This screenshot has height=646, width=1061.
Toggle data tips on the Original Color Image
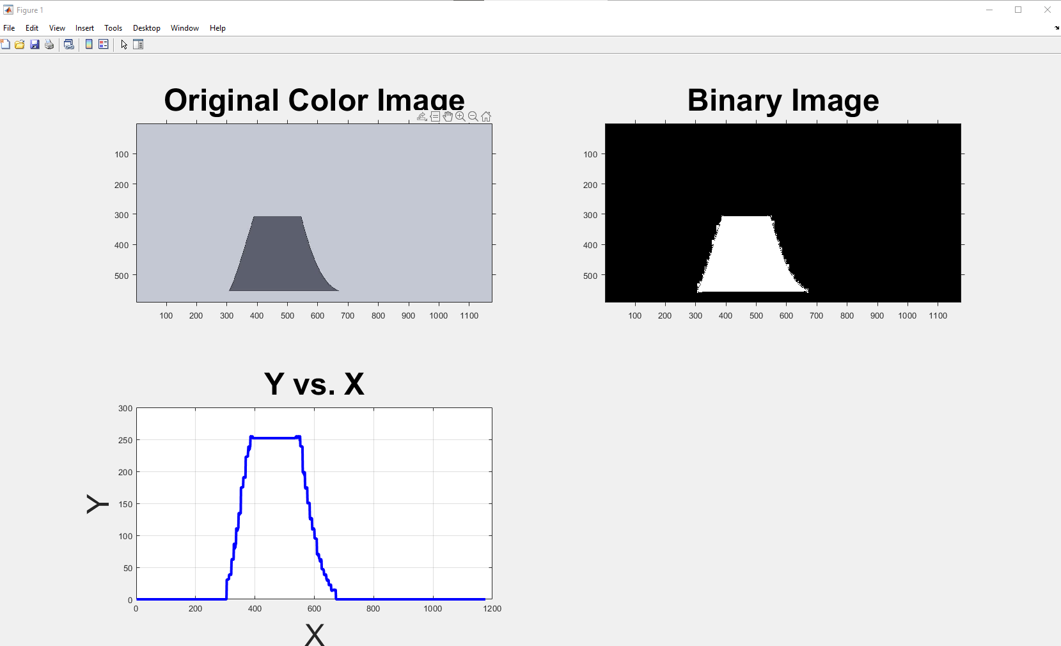(436, 116)
